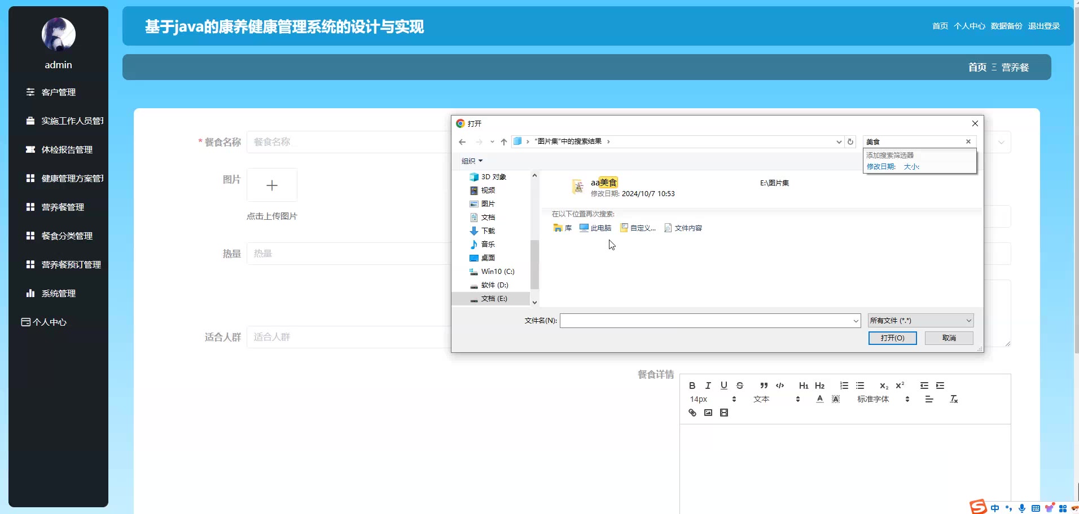Screen dimensions: 1079x514
Task: Click the 取消 button in the dialog
Action: [x=949, y=338]
